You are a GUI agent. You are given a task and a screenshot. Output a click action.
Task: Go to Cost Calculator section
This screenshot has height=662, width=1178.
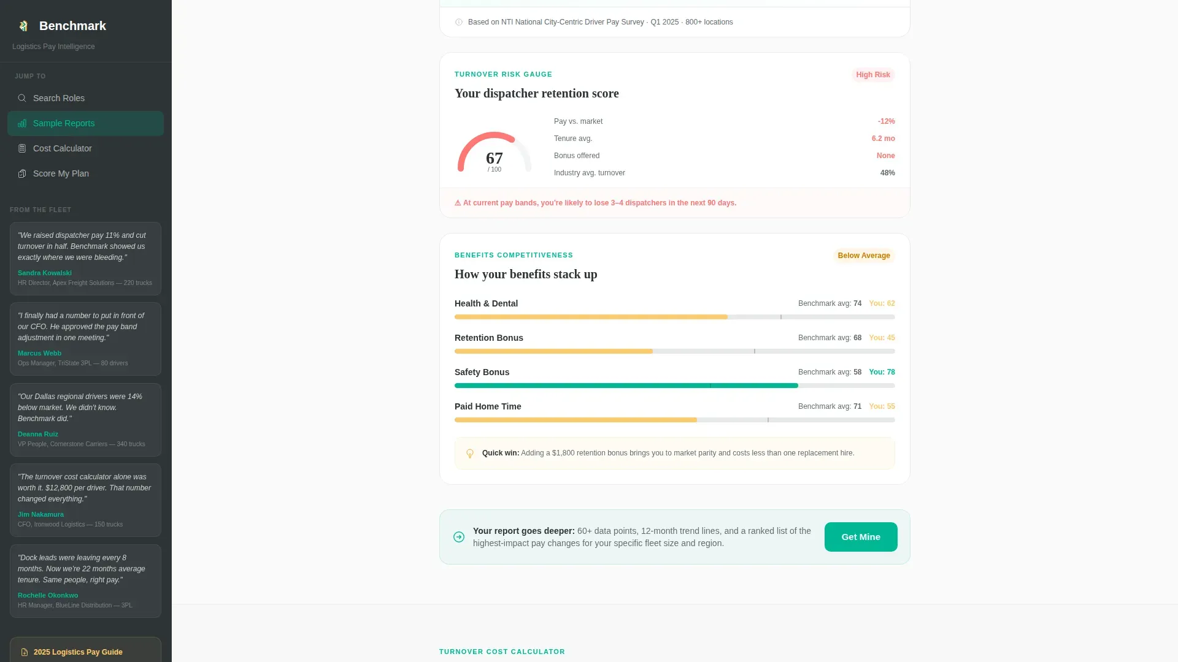[85, 148]
